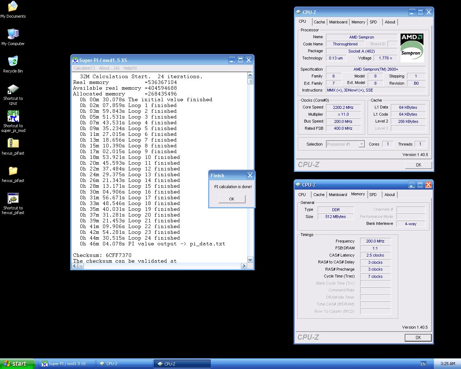Click the FSB:DRAM ratio value 1:1
461x369 pixels.
coord(375,248)
